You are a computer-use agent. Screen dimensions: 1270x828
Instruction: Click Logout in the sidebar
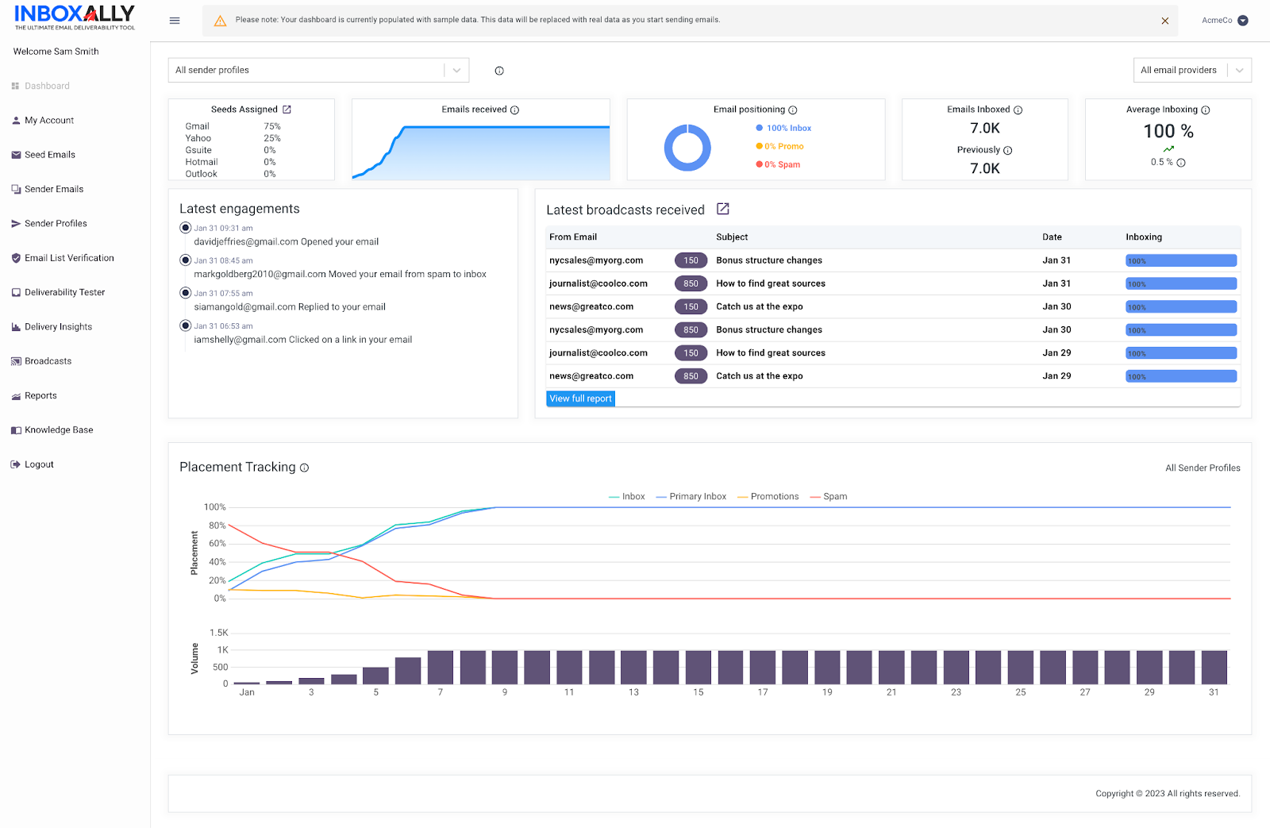tap(39, 465)
